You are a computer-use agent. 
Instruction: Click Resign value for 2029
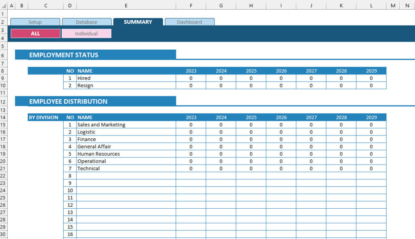click(371, 86)
